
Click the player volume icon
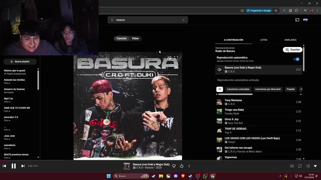click(x=292, y=166)
